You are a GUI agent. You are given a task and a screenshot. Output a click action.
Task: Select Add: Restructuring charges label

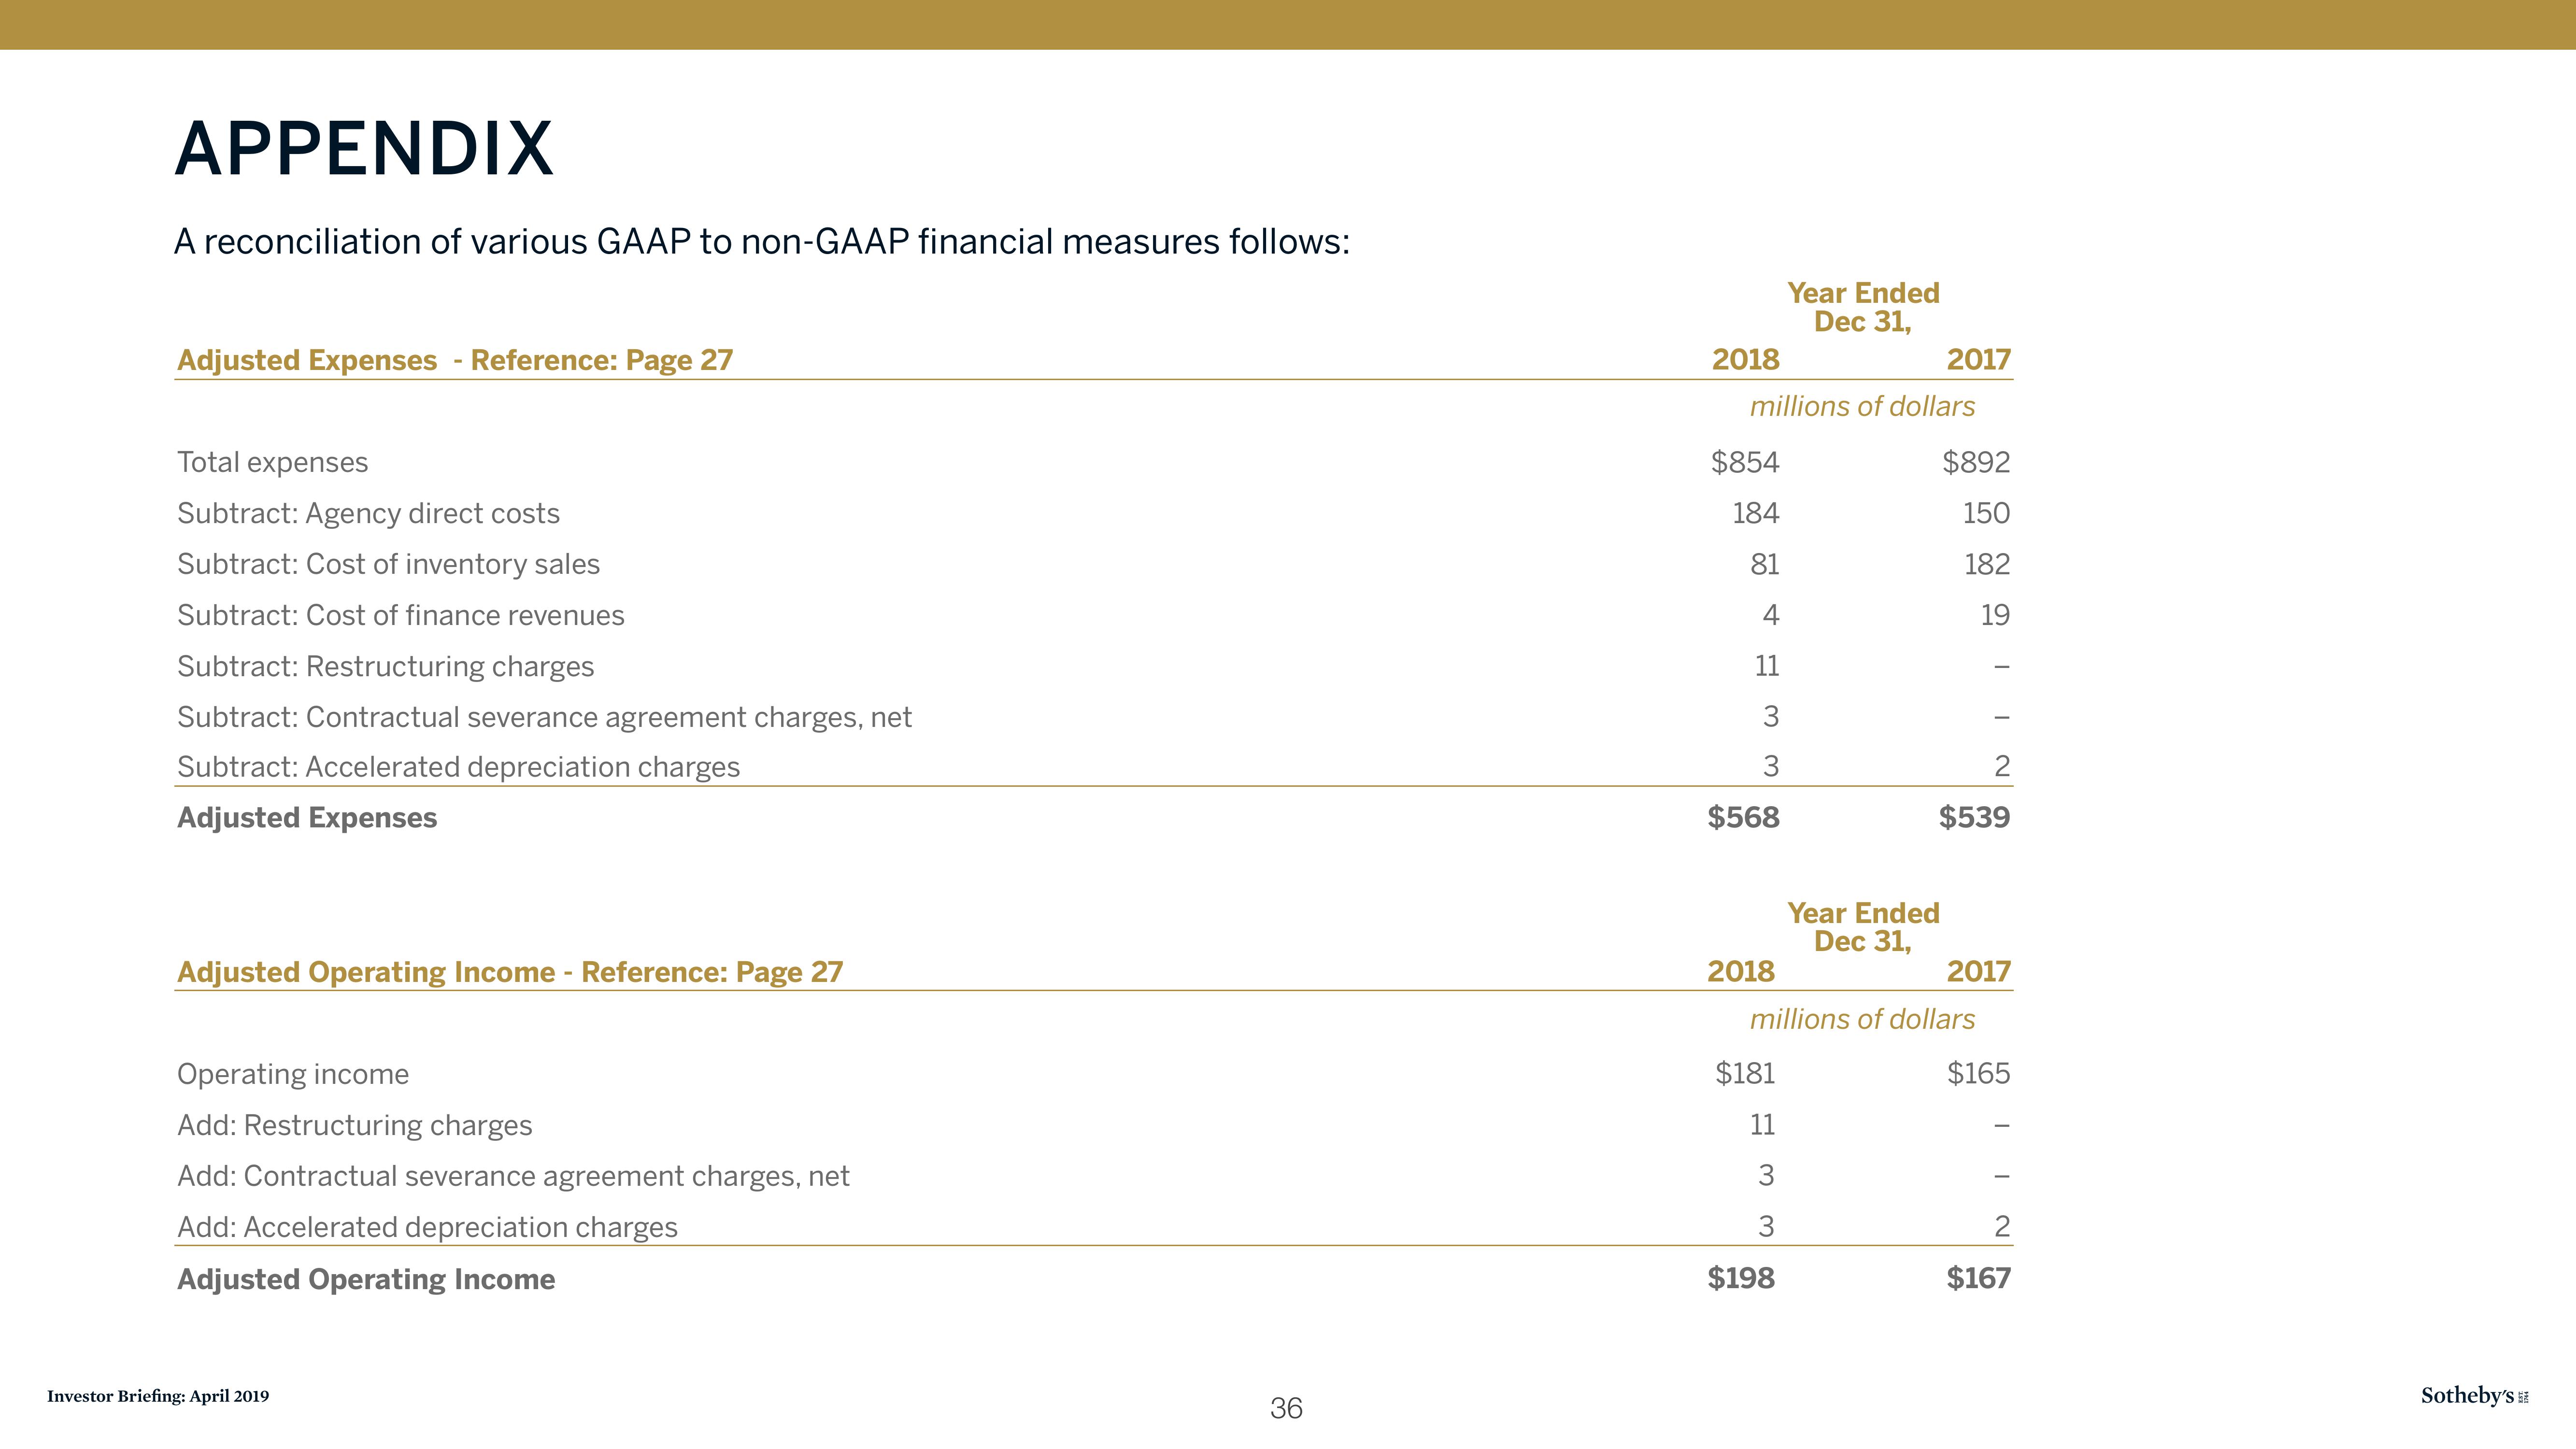click(x=354, y=1125)
